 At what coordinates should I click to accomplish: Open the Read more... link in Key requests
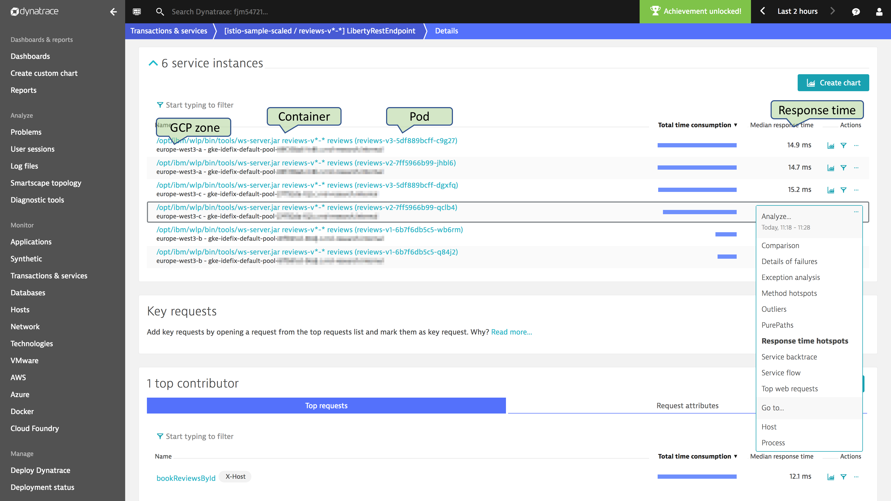pos(511,332)
